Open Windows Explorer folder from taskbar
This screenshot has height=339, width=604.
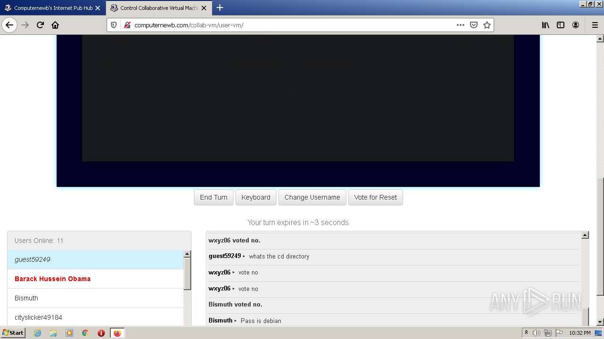[x=53, y=333]
